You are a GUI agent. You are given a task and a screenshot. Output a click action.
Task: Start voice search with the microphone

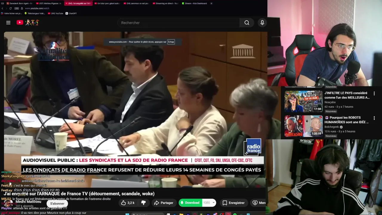(262, 23)
